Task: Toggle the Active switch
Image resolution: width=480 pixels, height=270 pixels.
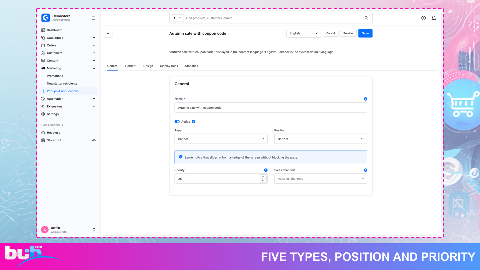Action: click(177, 122)
